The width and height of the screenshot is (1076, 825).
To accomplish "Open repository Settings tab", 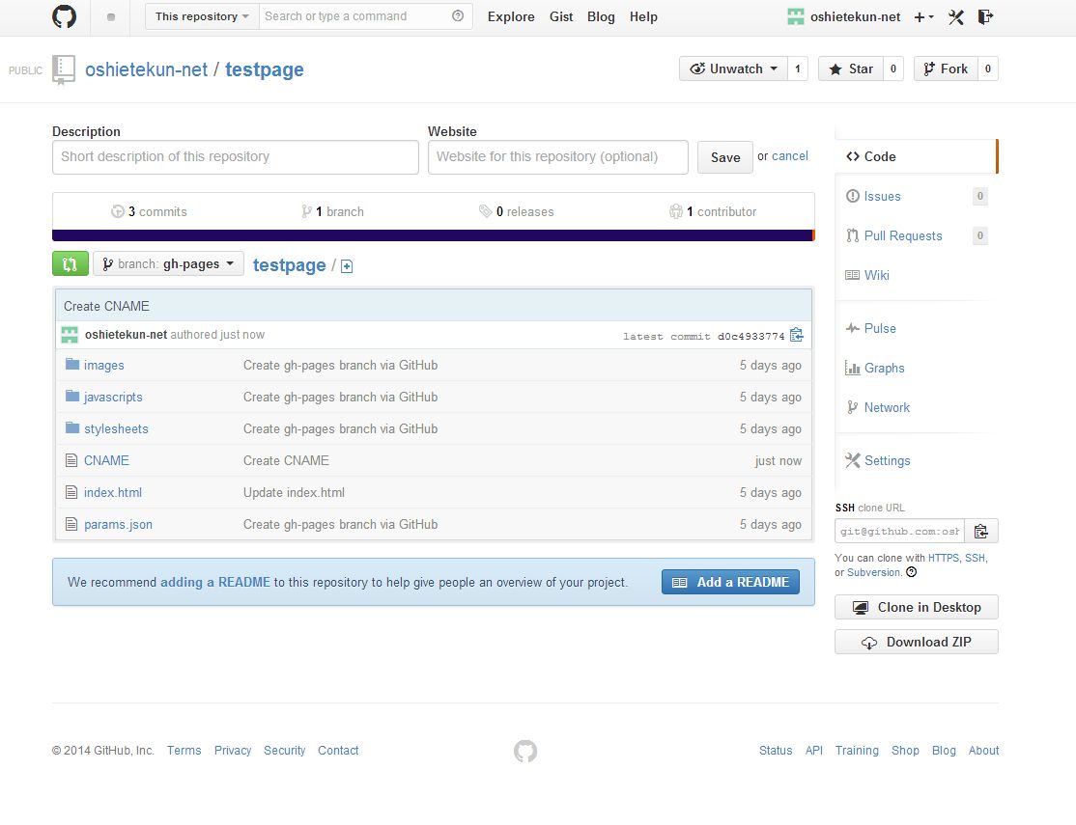I will [916, 461].
